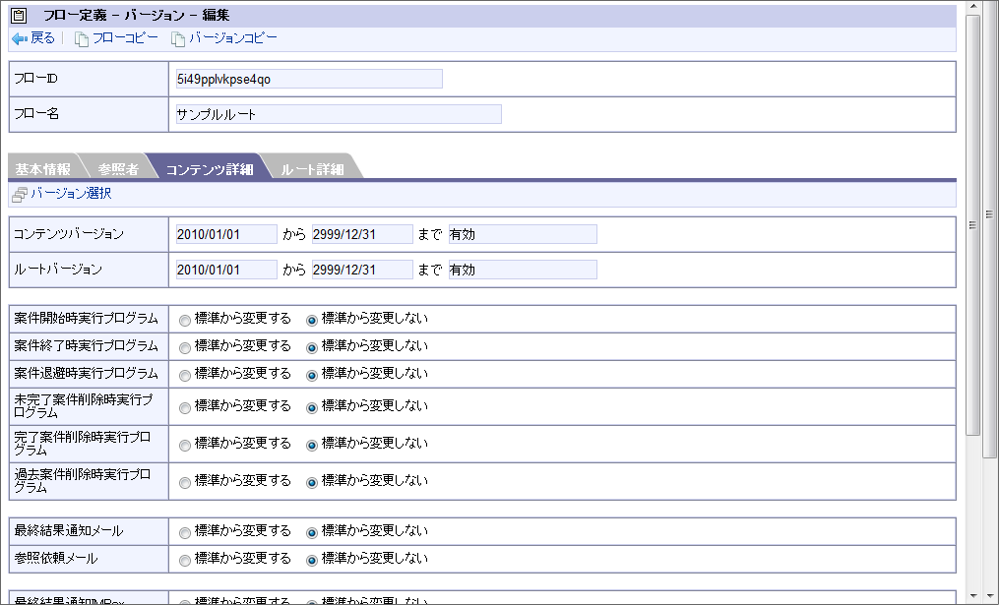Screen dimensions: 999x605
Task: Select 標準から変更しない for 案件退避時実行プログラム
Action: click(x=312, y=375)
